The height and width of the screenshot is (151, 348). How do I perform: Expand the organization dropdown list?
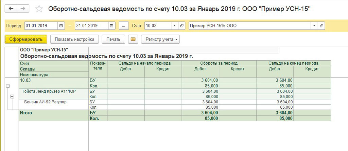click(x=314, y=26)
